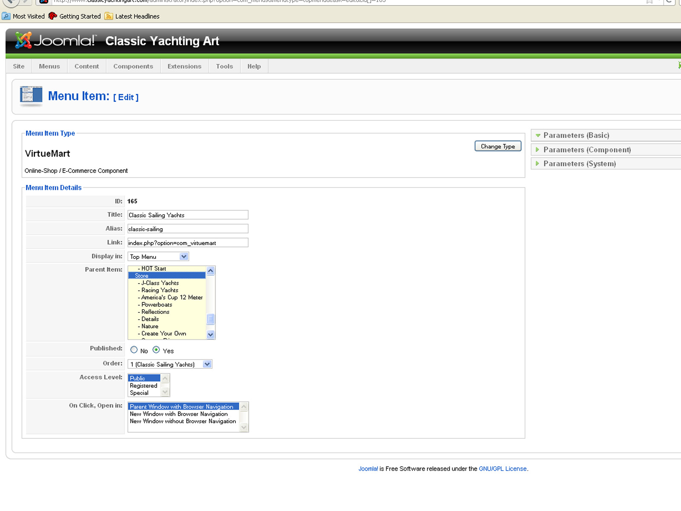Select Create Your Own parent item
This screenshot has width=681, height=511.
(167, 333)
